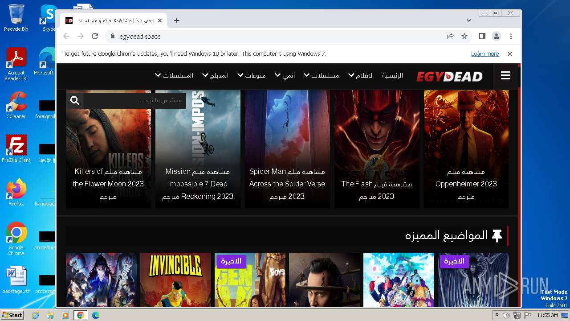
Task: Open the Oppenheimer 2023 movie card
Action: [x=466, y=149]
